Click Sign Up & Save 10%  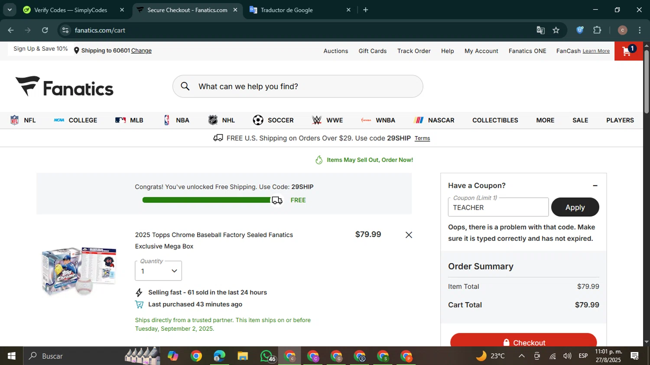40,48
